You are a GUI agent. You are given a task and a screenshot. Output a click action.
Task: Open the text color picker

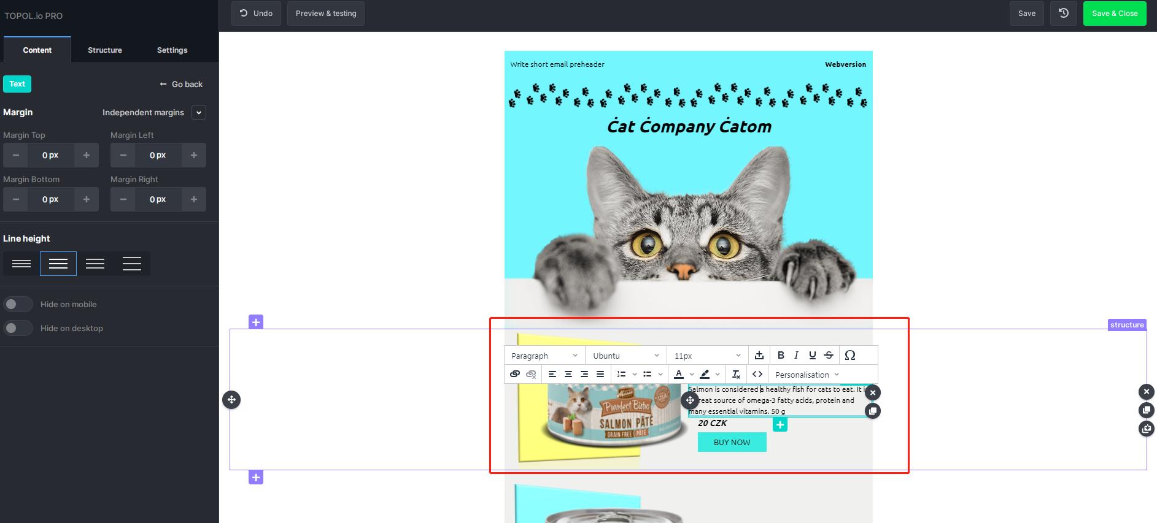[679, 374]
